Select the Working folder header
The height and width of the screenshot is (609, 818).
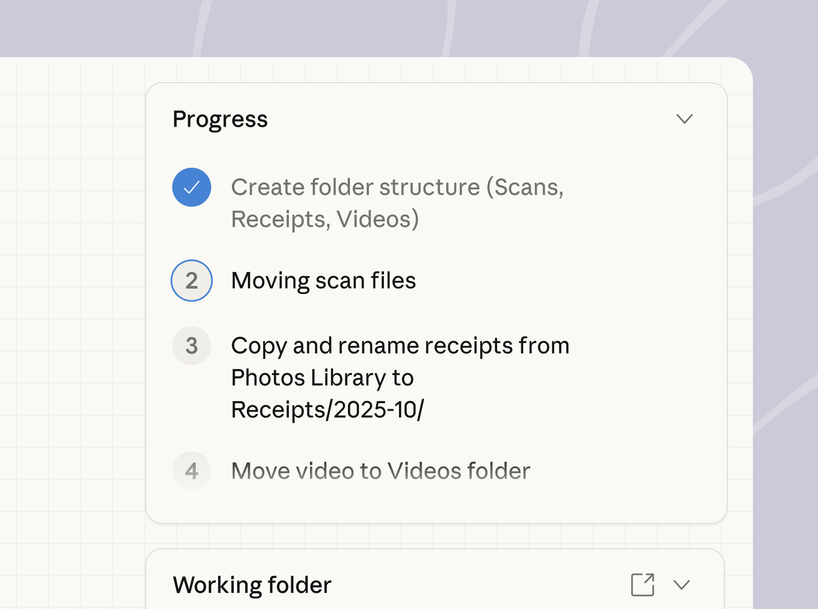pyautogui.click(x=252, y=584)
